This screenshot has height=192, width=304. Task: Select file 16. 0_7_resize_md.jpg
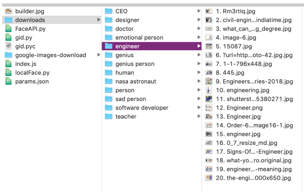click(x=247, y=143)
